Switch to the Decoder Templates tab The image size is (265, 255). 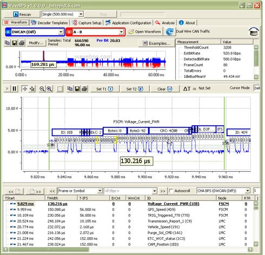click(x=49, y=23)
